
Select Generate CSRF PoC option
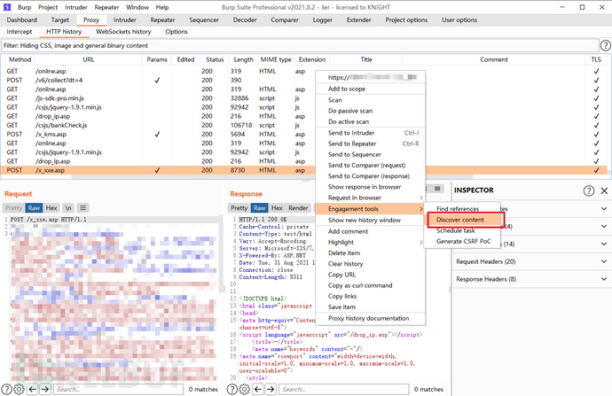coord(463,241)
